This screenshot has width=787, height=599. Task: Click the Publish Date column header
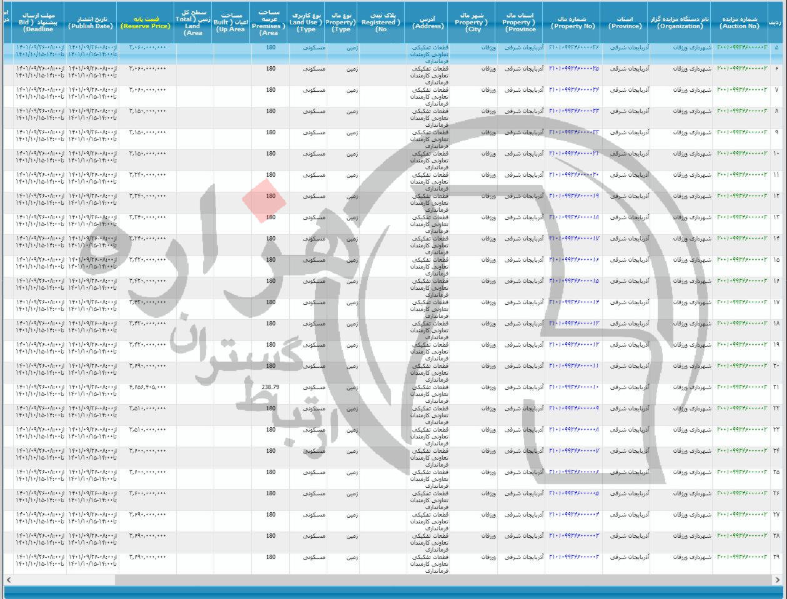(x=91, y=22)
